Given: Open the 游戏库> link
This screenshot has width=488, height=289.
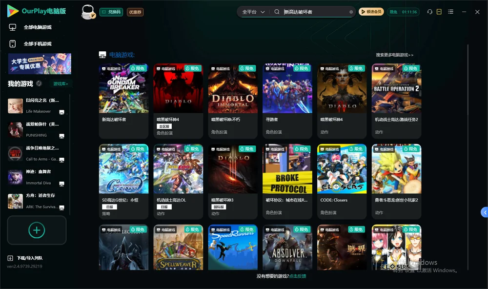Looking at the screenshot, I should (61, 84).
